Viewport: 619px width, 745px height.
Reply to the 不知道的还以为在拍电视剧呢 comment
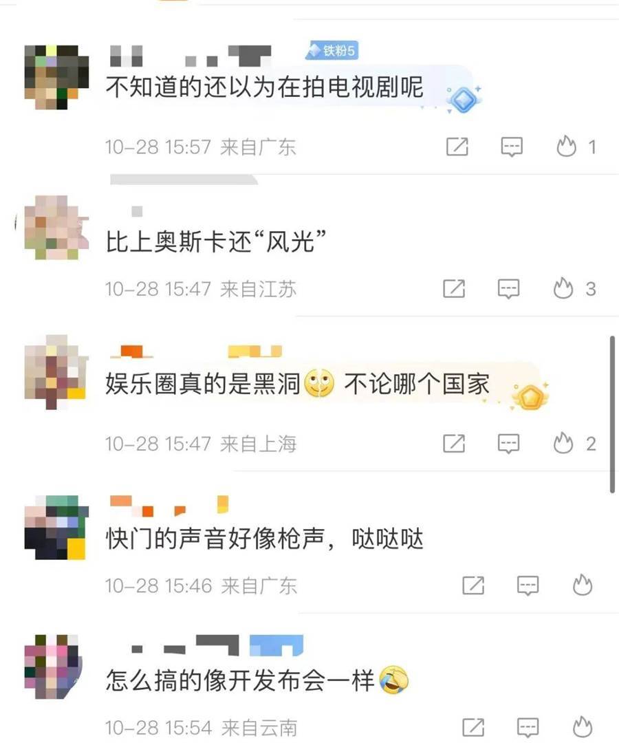click(x=512, y=147)
